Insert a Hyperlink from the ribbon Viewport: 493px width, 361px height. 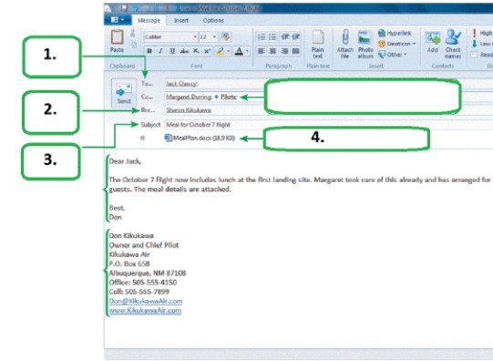(395, 33)
